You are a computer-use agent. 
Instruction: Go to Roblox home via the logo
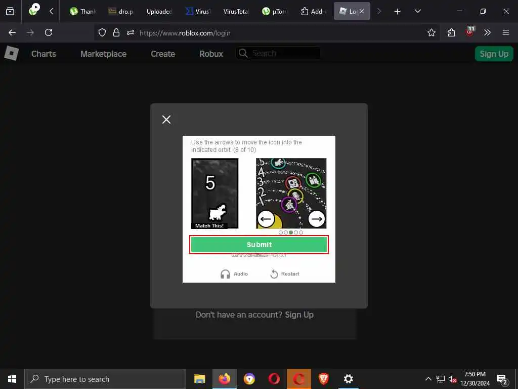coord(12,53)
